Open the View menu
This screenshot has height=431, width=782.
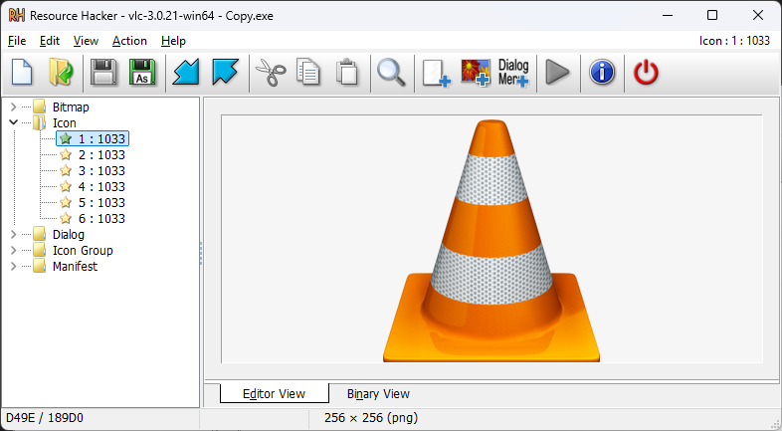point(86,41)
